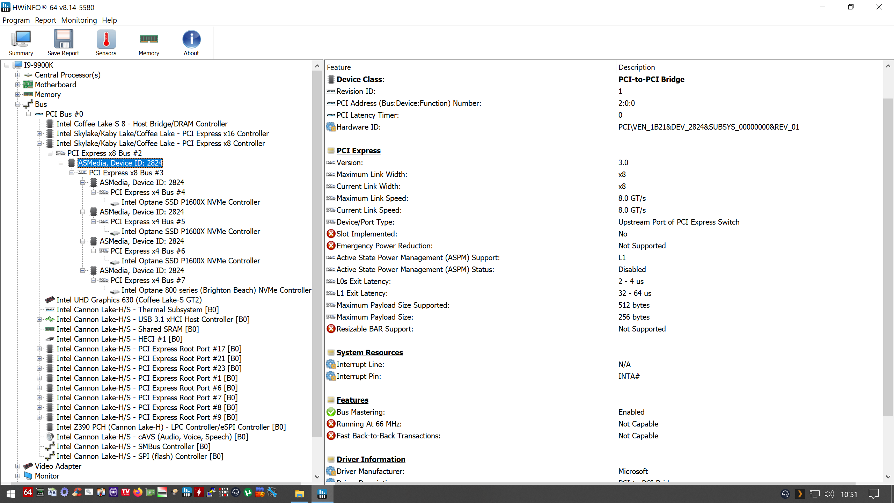Open the volume speaker tray icon
The image size is (894, 503).
(x=829, y=494)
